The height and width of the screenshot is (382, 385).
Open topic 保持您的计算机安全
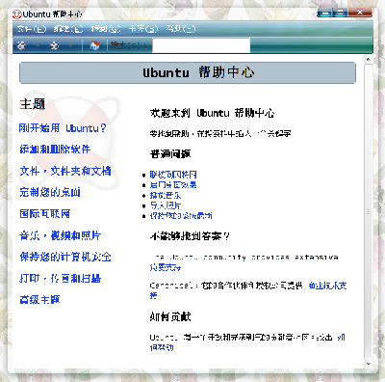tap(65, 257)
